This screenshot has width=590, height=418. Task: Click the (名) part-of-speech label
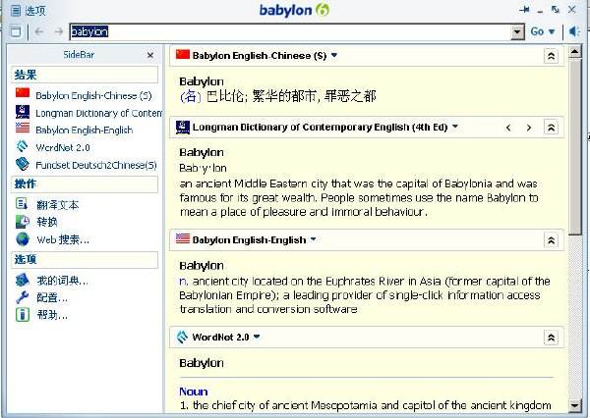(x=191, y=96)
